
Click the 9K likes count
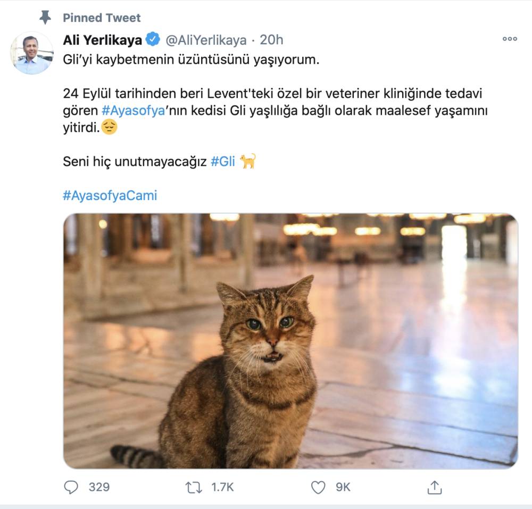point(343,487)
